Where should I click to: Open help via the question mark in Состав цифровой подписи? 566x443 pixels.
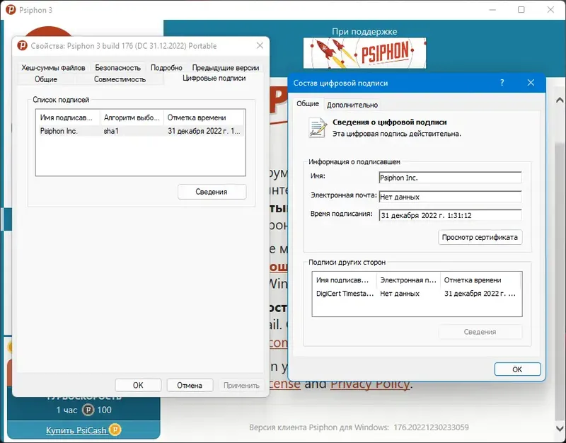502,83
